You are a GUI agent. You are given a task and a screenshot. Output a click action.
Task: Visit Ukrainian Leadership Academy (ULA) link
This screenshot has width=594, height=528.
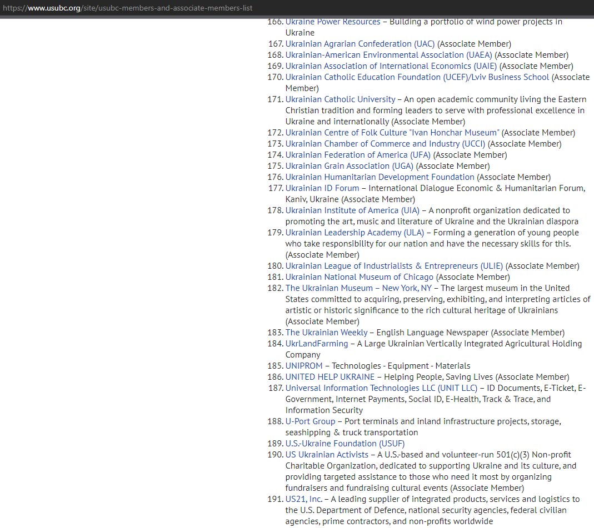[355, 233]
